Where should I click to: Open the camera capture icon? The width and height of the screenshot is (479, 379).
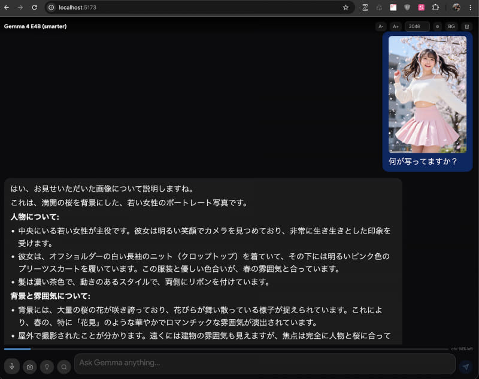pyautogui.click(x=29, y=366)
